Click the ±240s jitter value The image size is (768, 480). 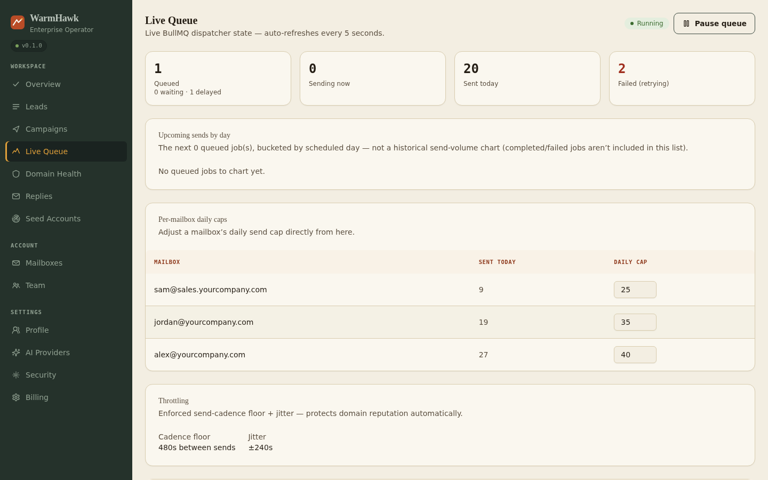pos(260,447)
